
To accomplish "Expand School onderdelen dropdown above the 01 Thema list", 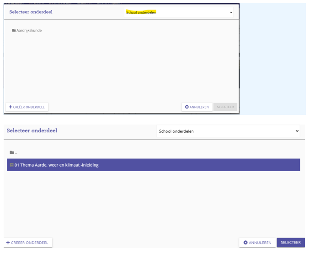I will tap(228, 131).
